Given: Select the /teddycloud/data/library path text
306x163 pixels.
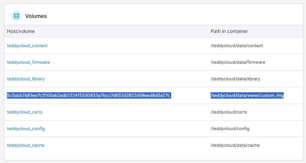Looking at the screenshot, I should point(235,79).
